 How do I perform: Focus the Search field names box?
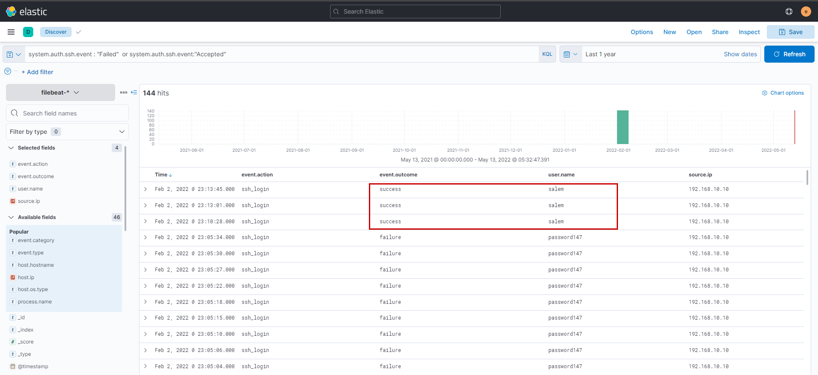point(67,113)
